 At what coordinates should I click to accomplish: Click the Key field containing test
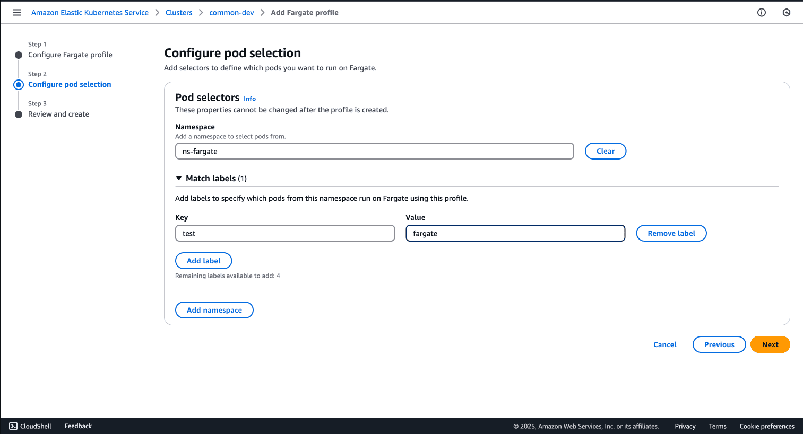coord(284,234)
